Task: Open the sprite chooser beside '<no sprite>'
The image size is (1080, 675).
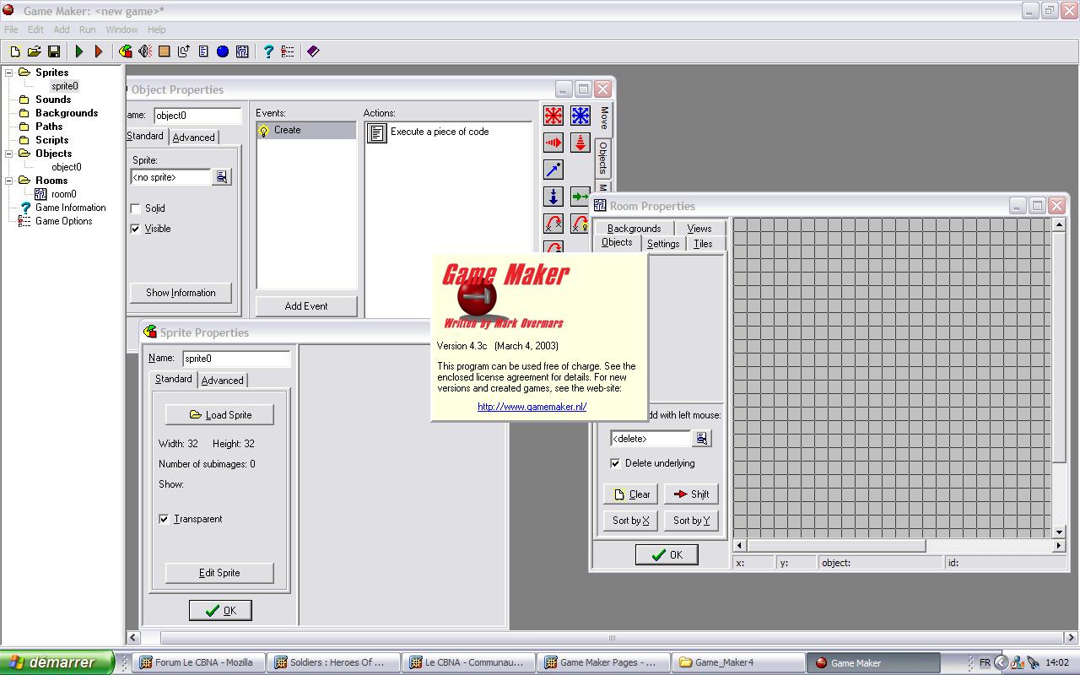Action: click(x=222, y=177)
